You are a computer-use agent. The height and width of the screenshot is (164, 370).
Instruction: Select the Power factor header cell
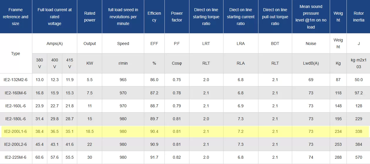point(177,17)
